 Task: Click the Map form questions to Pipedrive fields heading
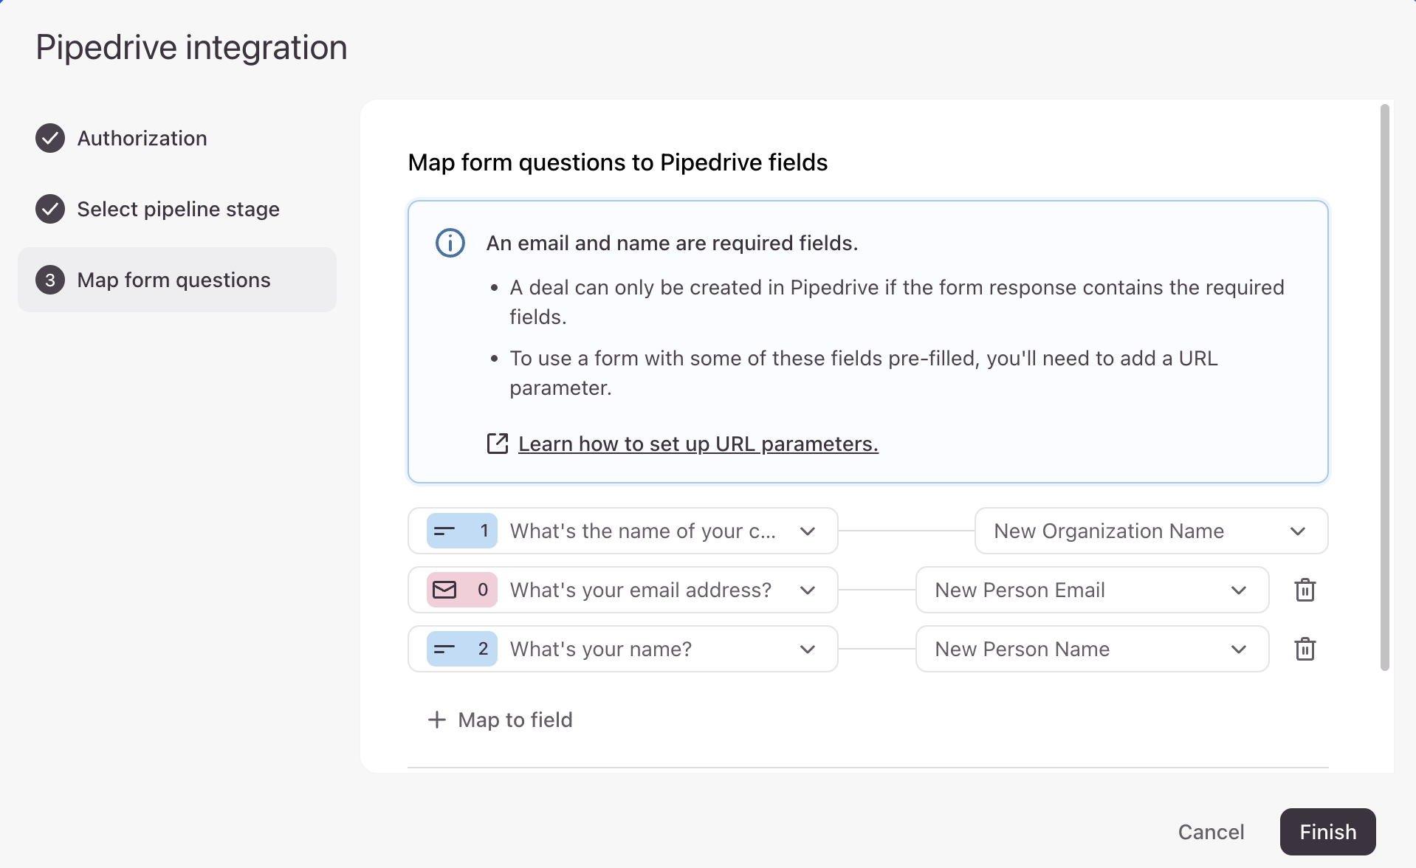[617, 162]
